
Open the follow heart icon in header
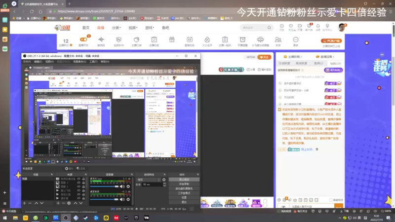tap(291, 26)
